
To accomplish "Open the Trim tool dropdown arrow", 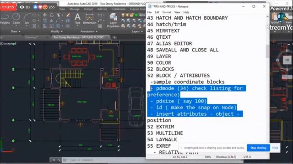I will click(x=62, y=15).
